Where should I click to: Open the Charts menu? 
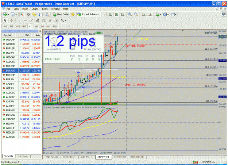click(35, 9)
